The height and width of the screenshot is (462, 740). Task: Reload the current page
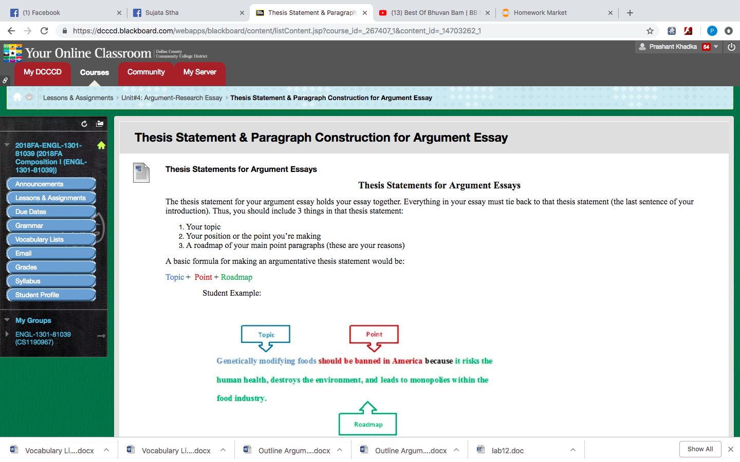pyautogui.click(x=44, y=31)
